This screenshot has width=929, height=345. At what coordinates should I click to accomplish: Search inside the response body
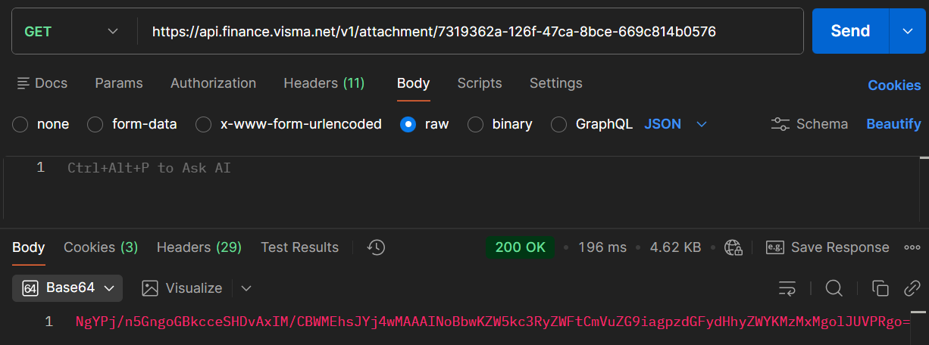coord(834,288)
